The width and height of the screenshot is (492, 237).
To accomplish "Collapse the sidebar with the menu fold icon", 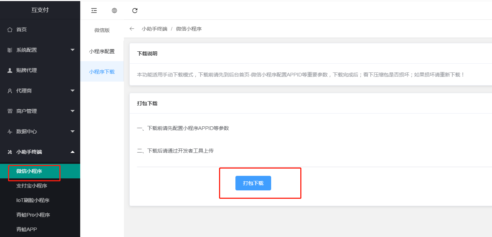I will click(x=94, y=11).
